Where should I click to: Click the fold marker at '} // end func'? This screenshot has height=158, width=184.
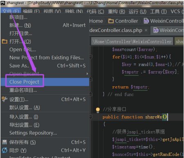click(x=91, y=94)
